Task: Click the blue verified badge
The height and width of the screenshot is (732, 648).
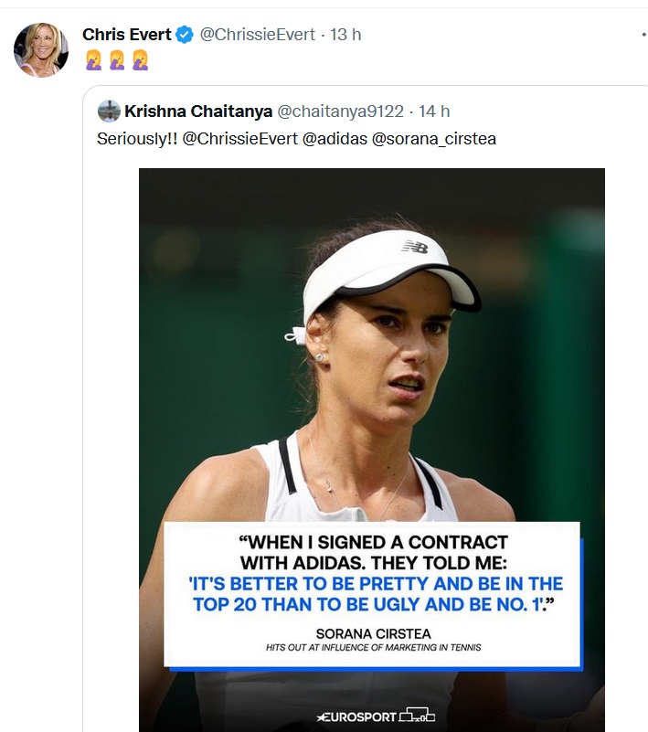Action: point(185,36)
